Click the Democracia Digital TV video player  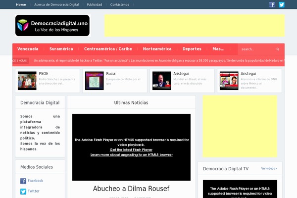(240, 189)
